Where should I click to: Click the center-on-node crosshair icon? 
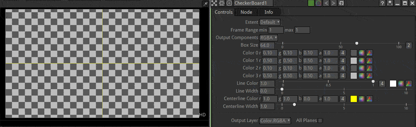click(x=230, y=3)
